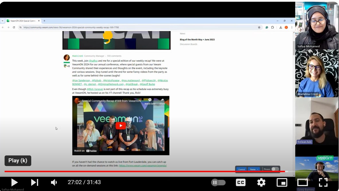Open the @jos.maliepaard mention link
The height and width of the screenshot is (191, 339).
(130, 81)
